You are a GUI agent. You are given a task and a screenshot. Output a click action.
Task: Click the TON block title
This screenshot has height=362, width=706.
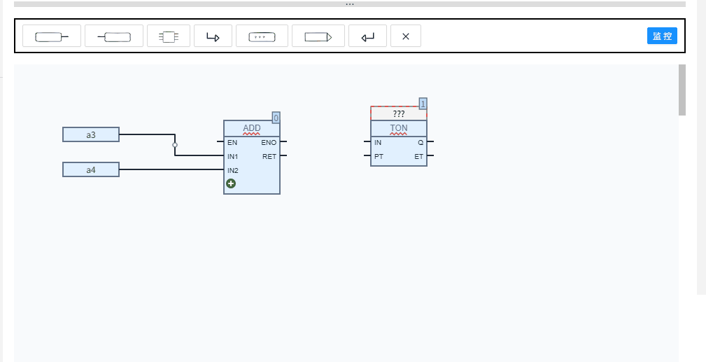point(398,128)
